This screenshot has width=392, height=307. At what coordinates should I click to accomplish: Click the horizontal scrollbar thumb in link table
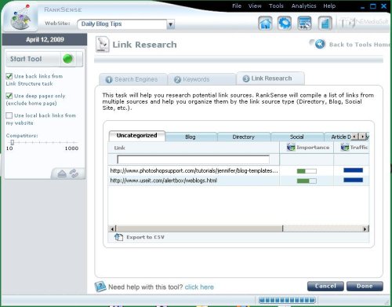pyautogui.click(x=199, y=228)
